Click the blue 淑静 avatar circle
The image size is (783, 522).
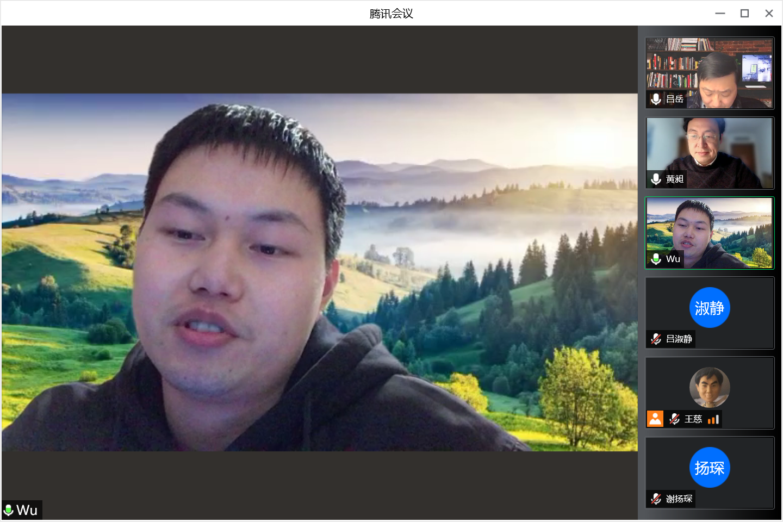click(x=710, y=308)
